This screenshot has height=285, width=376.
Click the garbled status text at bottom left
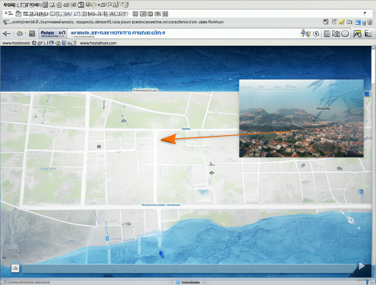(26, 282)
